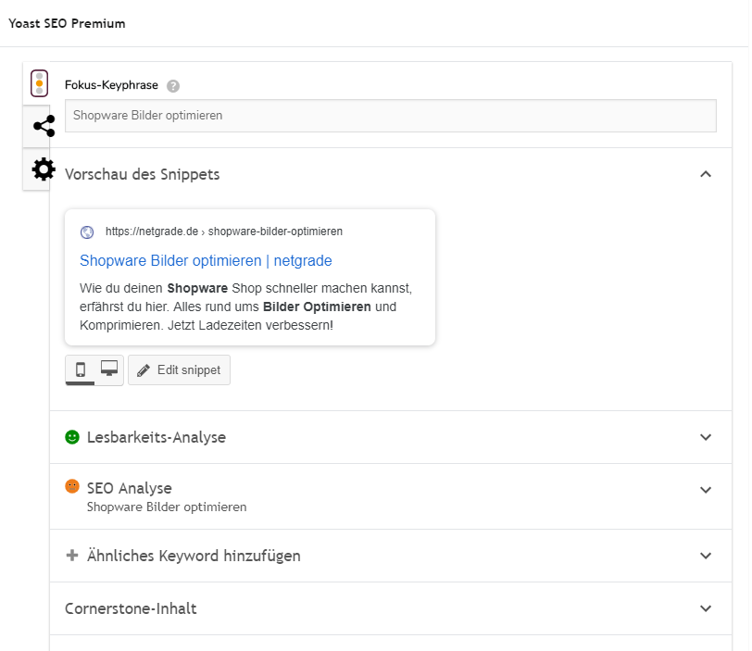Focus the Fokus-Keyphrase input field
752x651 pixels.
(390, 116)
